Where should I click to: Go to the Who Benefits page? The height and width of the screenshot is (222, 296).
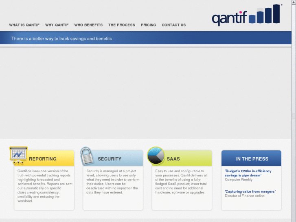point(88,25)
